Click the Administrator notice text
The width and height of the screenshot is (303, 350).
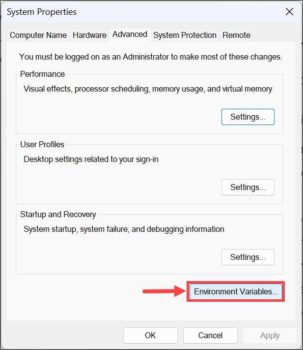[150, 57]
